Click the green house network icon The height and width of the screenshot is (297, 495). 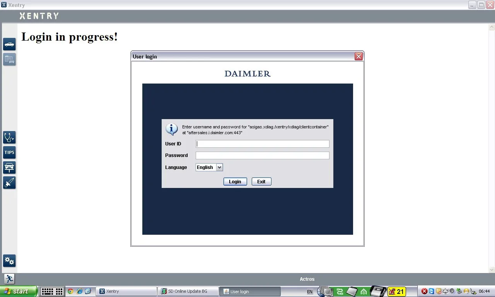(x=364, y=292)
